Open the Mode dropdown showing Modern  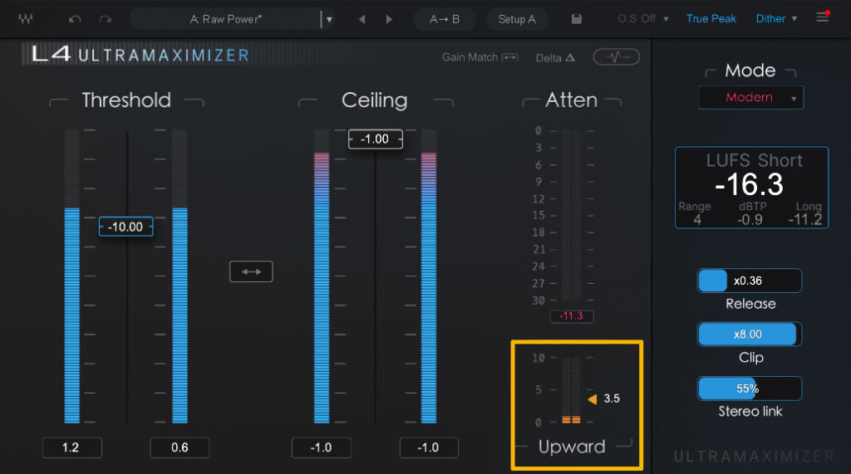tap(750, 98)
